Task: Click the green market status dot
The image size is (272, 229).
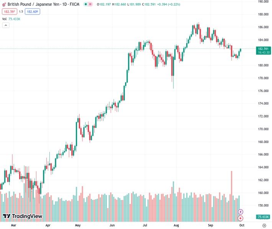Action: click(85, 5)
